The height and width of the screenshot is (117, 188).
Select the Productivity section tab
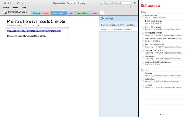pos(59,13)
